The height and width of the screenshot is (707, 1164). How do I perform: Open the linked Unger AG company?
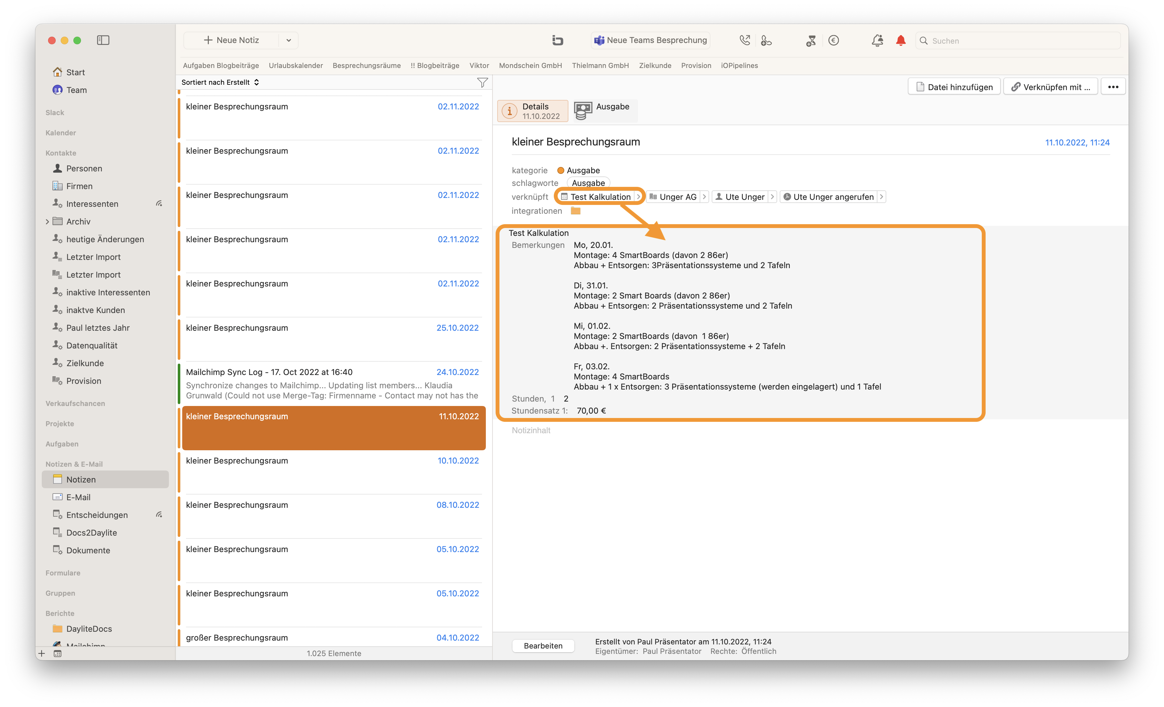(x=673, y=196)
